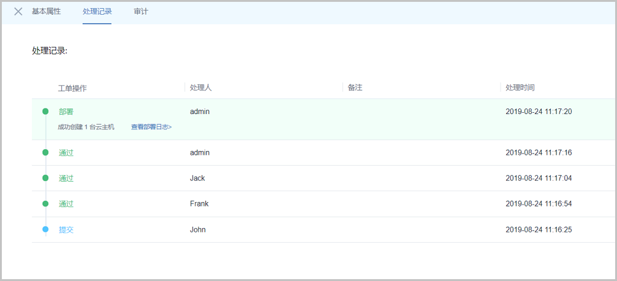The height and width of the screenshot is (281, 617).
Task: Click the green dot in Jack's row
Action: pyautogui.click(x=45, y=178)
